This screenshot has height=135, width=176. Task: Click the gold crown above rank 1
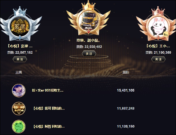click(89, 5)
